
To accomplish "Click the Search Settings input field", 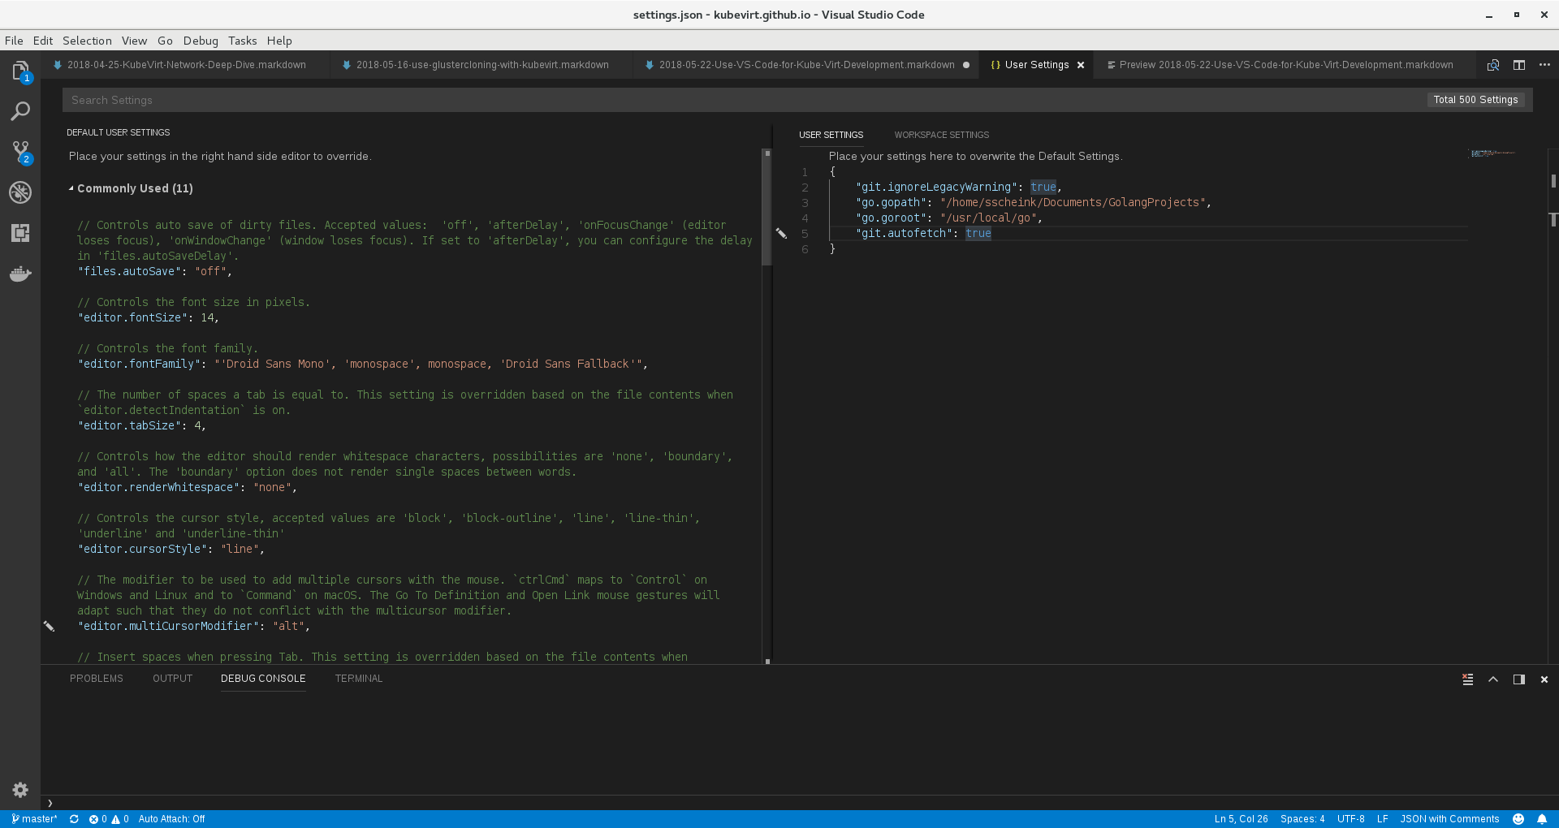I will coord(731,100).
